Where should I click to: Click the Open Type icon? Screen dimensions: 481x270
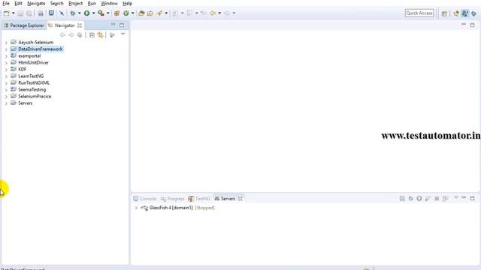tap(141, 13)
